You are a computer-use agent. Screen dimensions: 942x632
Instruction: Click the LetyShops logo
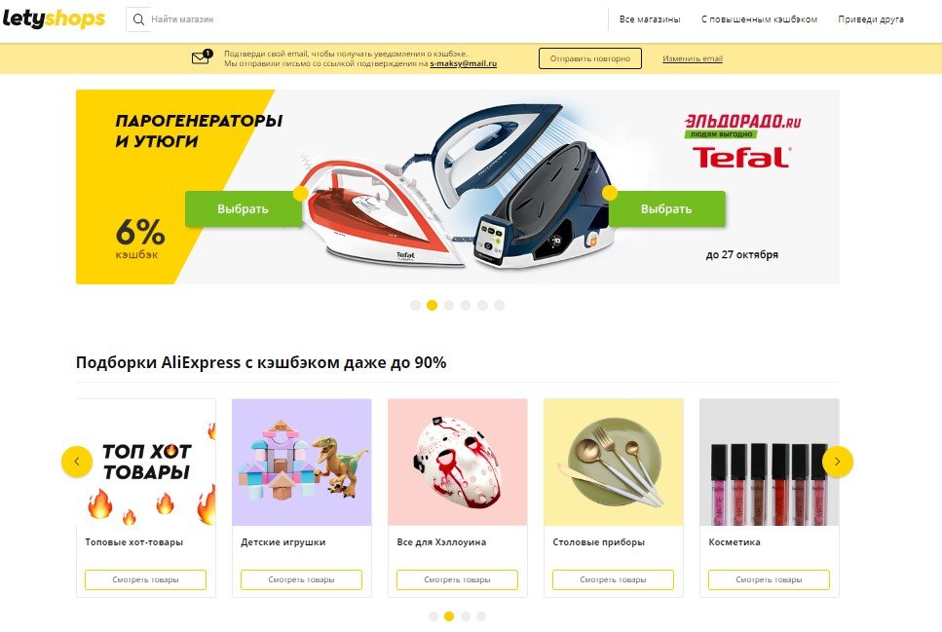point(54,19)
